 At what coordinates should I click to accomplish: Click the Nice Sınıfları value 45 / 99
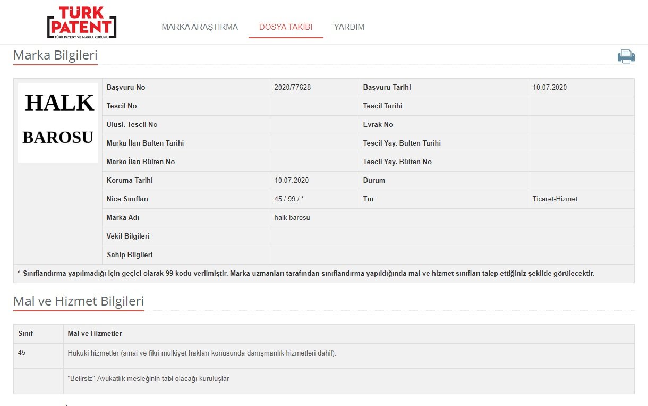click(289, 199)
